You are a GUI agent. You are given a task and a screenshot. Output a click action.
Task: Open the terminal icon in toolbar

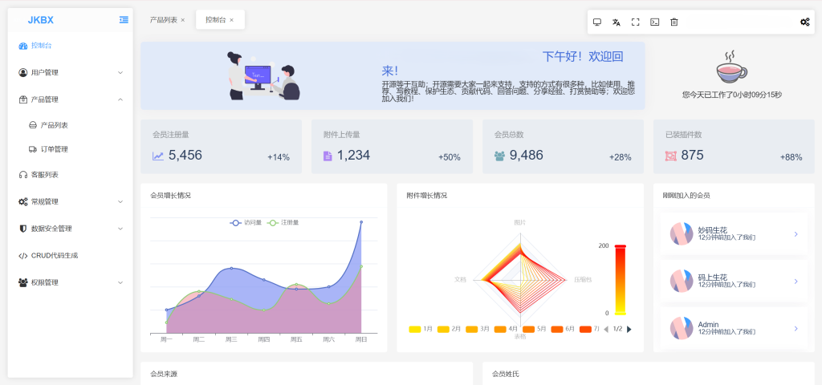pos(655,22)
